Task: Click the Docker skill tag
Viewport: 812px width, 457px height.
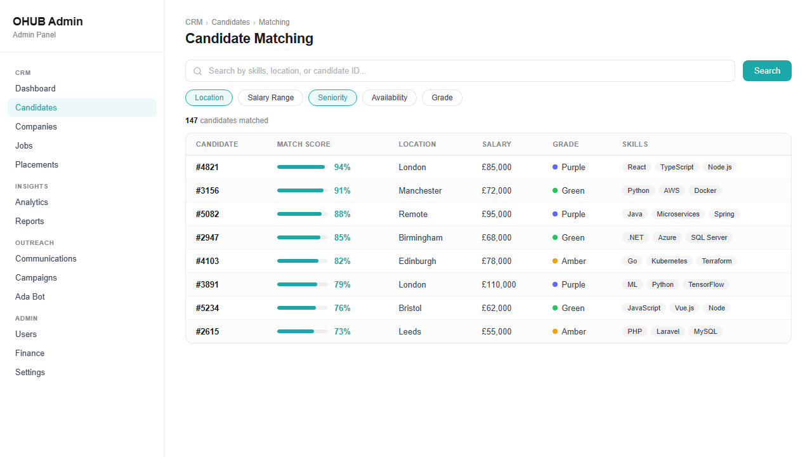Action: 705,191
